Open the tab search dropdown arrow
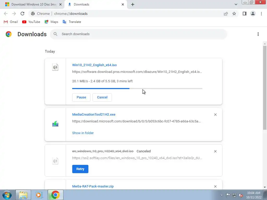This screenshot has height=200, width=267. pos(236,4)
